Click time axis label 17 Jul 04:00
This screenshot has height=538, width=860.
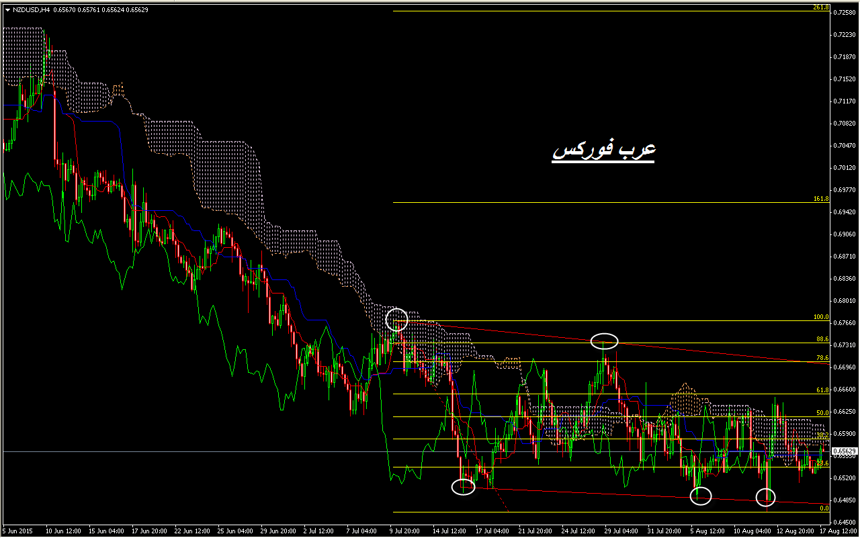click(x=493, y=531)
